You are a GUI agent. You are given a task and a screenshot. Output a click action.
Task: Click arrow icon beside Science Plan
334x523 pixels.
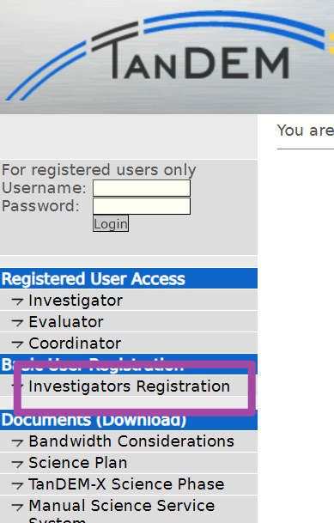(17, 464)
